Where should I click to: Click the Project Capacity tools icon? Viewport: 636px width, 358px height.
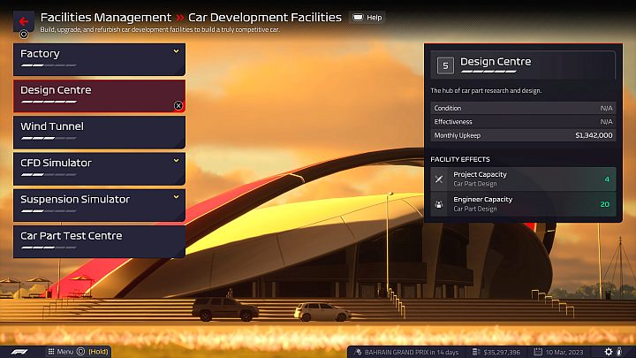440,179
